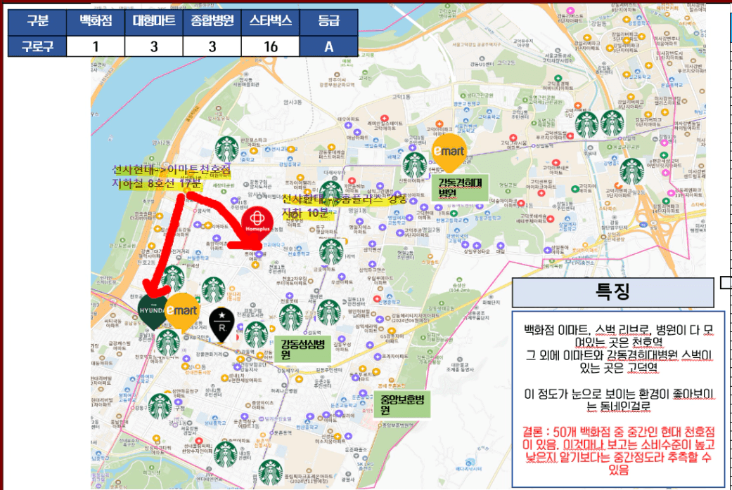This screenshot has width=732, height=490.
Task: Select the black Starbucks Reserve pin
Action: tap(221, 323)
